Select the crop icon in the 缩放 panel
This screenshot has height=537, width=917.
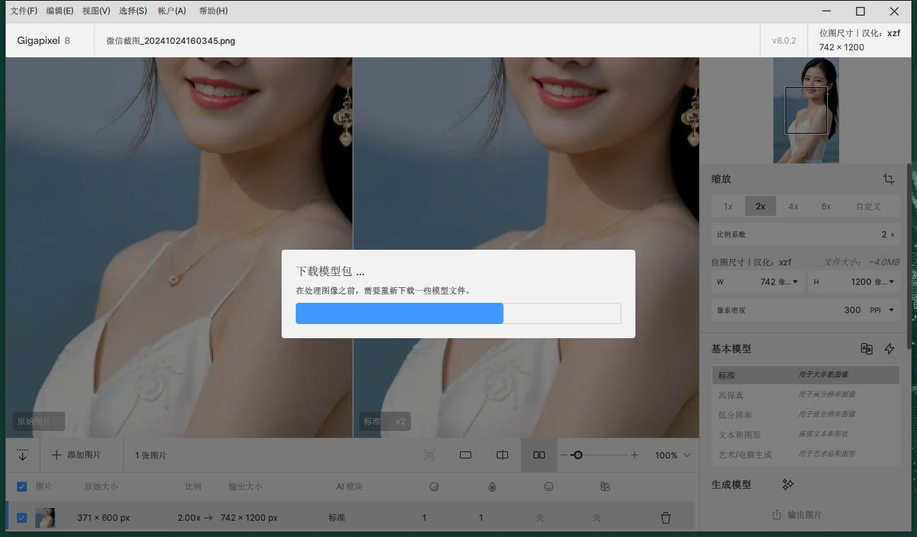889,179
